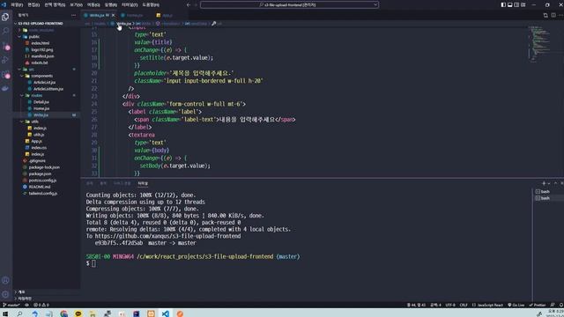
Task: Open the Explorer more actions ellipsis
Action: [74, 15]
